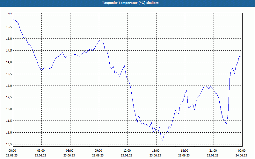Click the 14,0 y-axis label
Viewport: 255px width, 159px height.
tap(9, 62)
